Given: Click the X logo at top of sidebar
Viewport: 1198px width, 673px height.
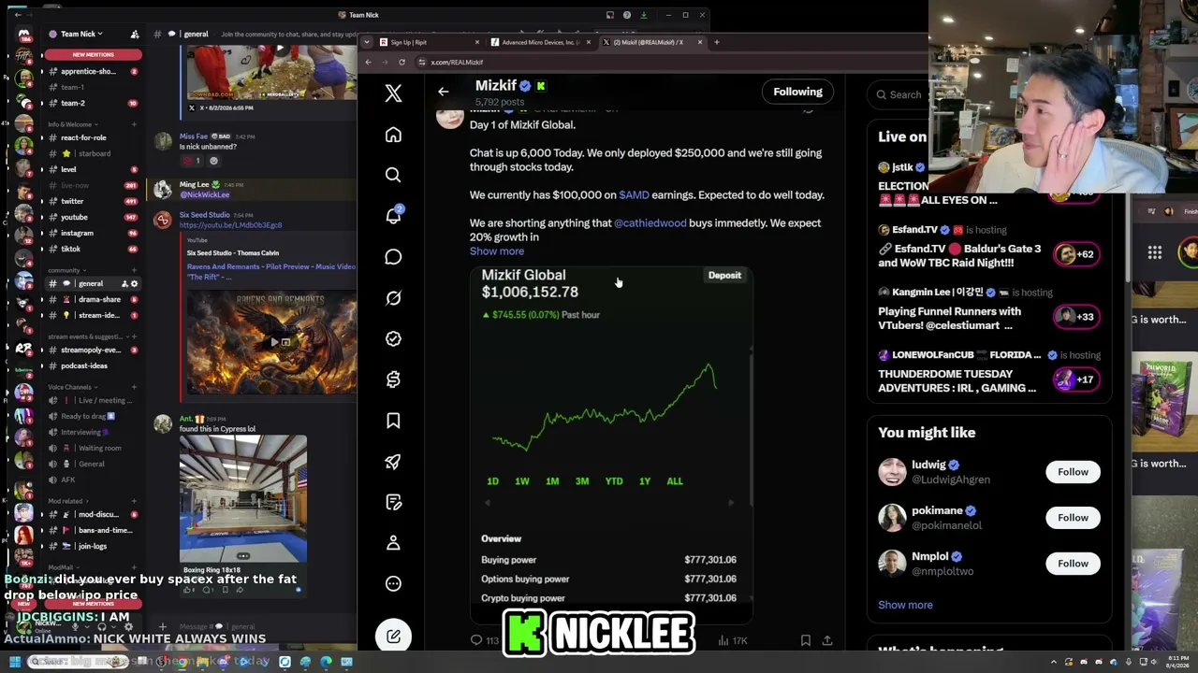Looking at the screenshot, I should coord(393,93).
